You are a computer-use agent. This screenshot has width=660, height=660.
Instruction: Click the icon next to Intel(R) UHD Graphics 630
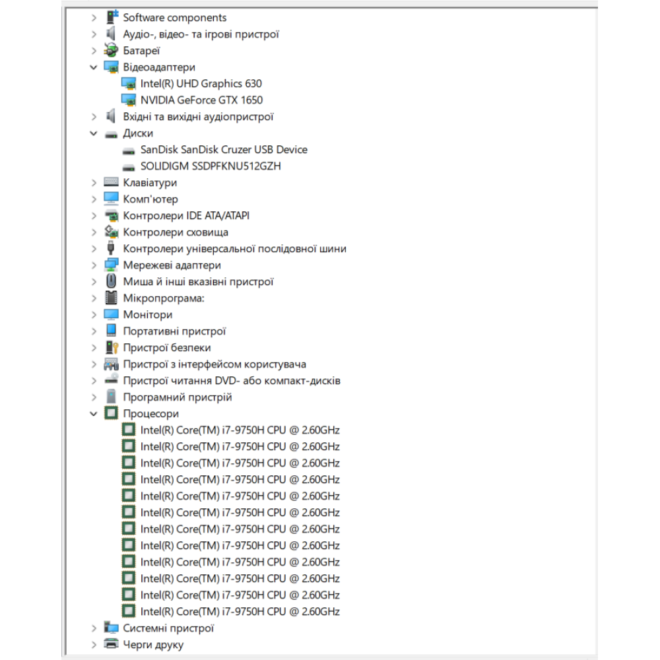click(129, 83)
